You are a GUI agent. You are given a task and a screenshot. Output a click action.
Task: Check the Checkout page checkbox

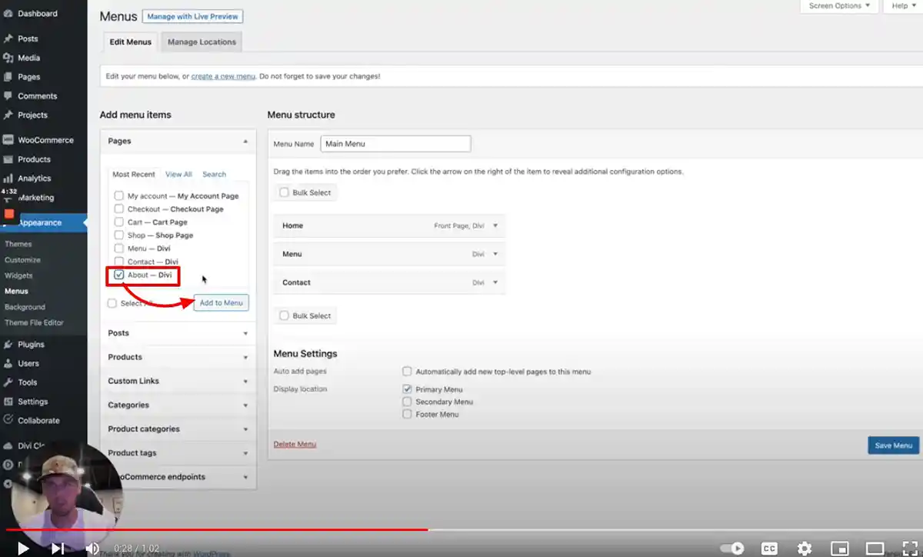point(119,209)
